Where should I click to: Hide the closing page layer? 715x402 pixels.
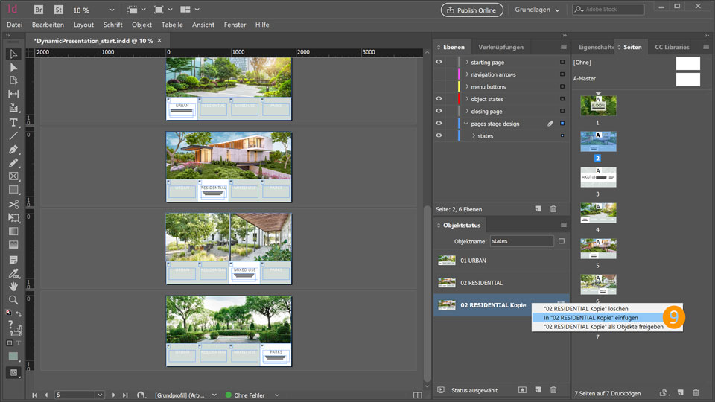tap(439, 111)
